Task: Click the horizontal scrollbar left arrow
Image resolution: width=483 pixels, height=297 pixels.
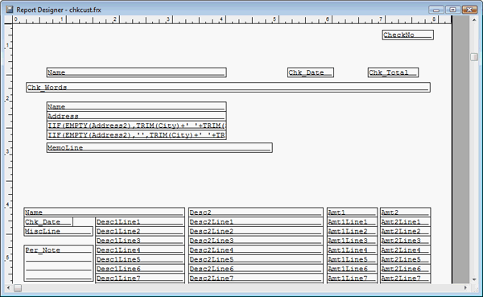Action: pyautogui.click(x=8, y=288)
